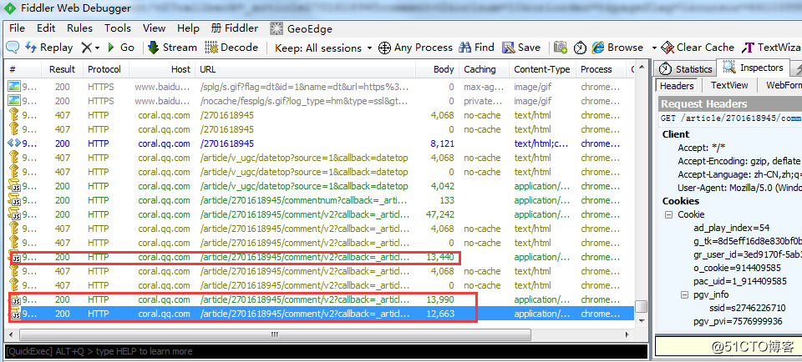Collapse the pgv_info tree node

pos(684,294)
